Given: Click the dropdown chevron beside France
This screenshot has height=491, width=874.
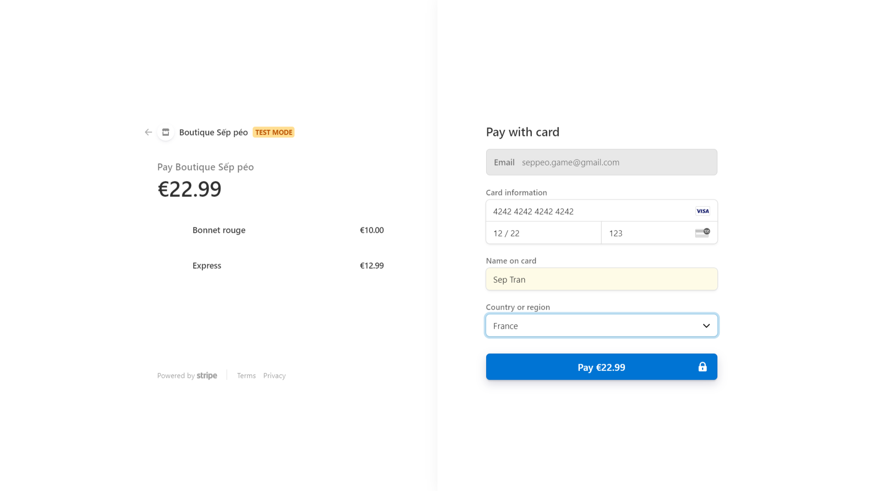Looking at the screenshot, I should [x=706, y=326].
